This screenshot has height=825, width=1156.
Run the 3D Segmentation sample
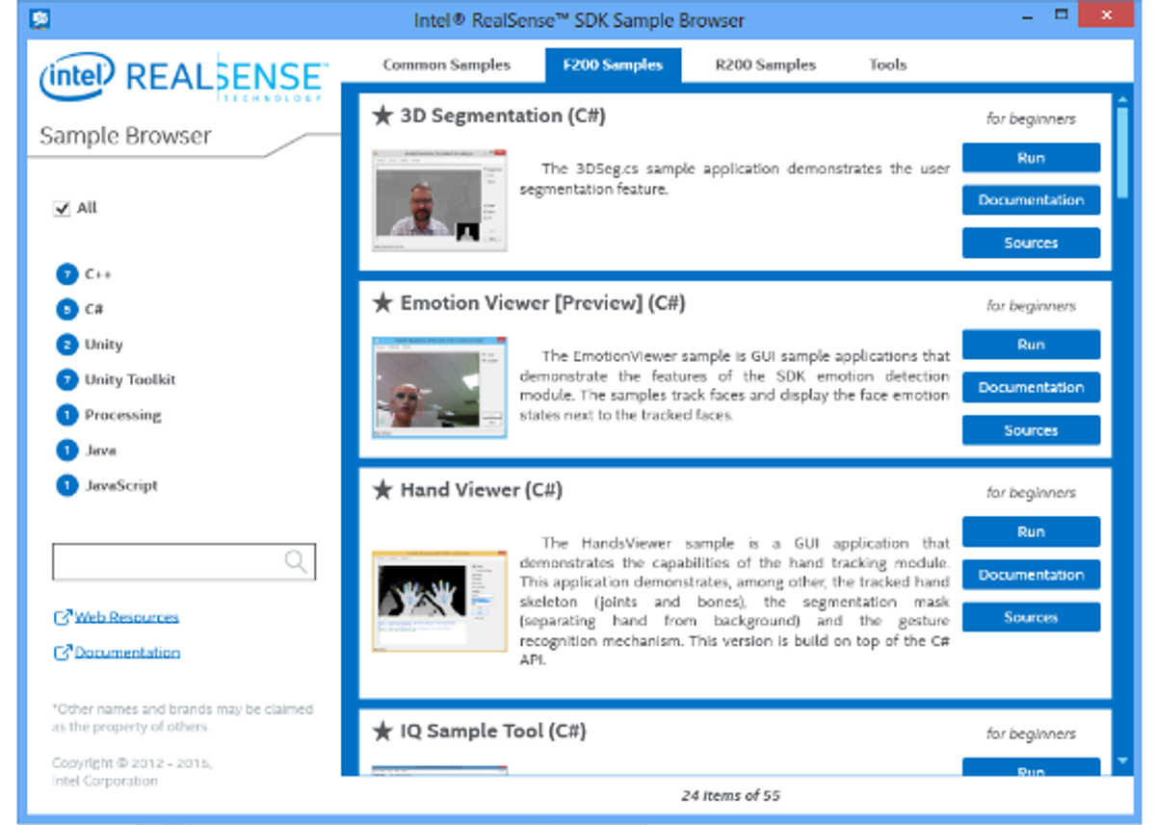tap(1031, 157)
